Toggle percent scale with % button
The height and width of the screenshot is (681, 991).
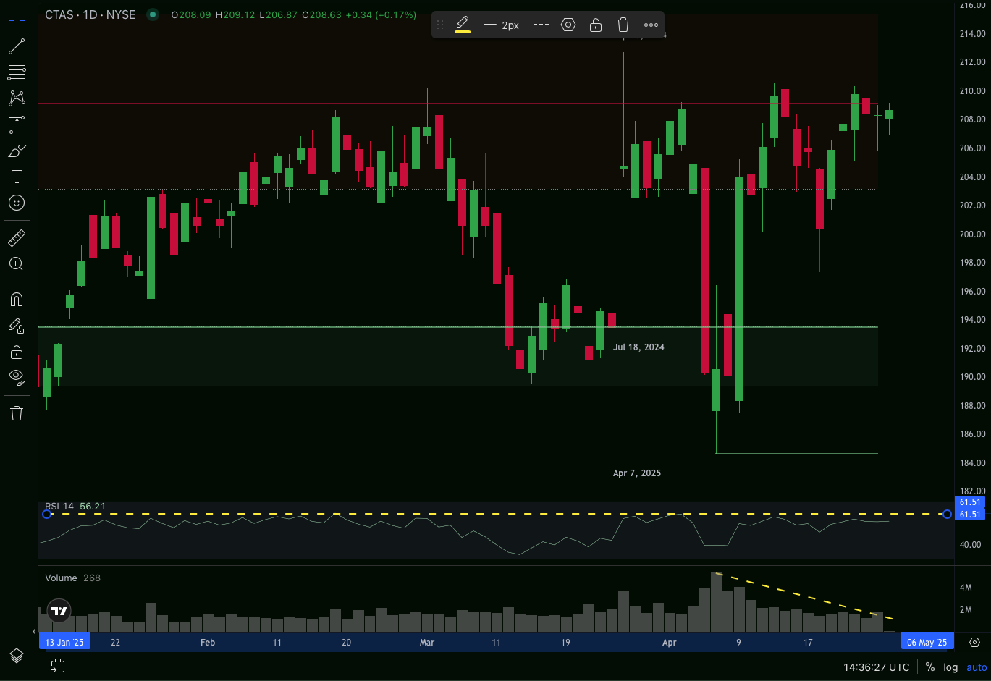(930, 667)
